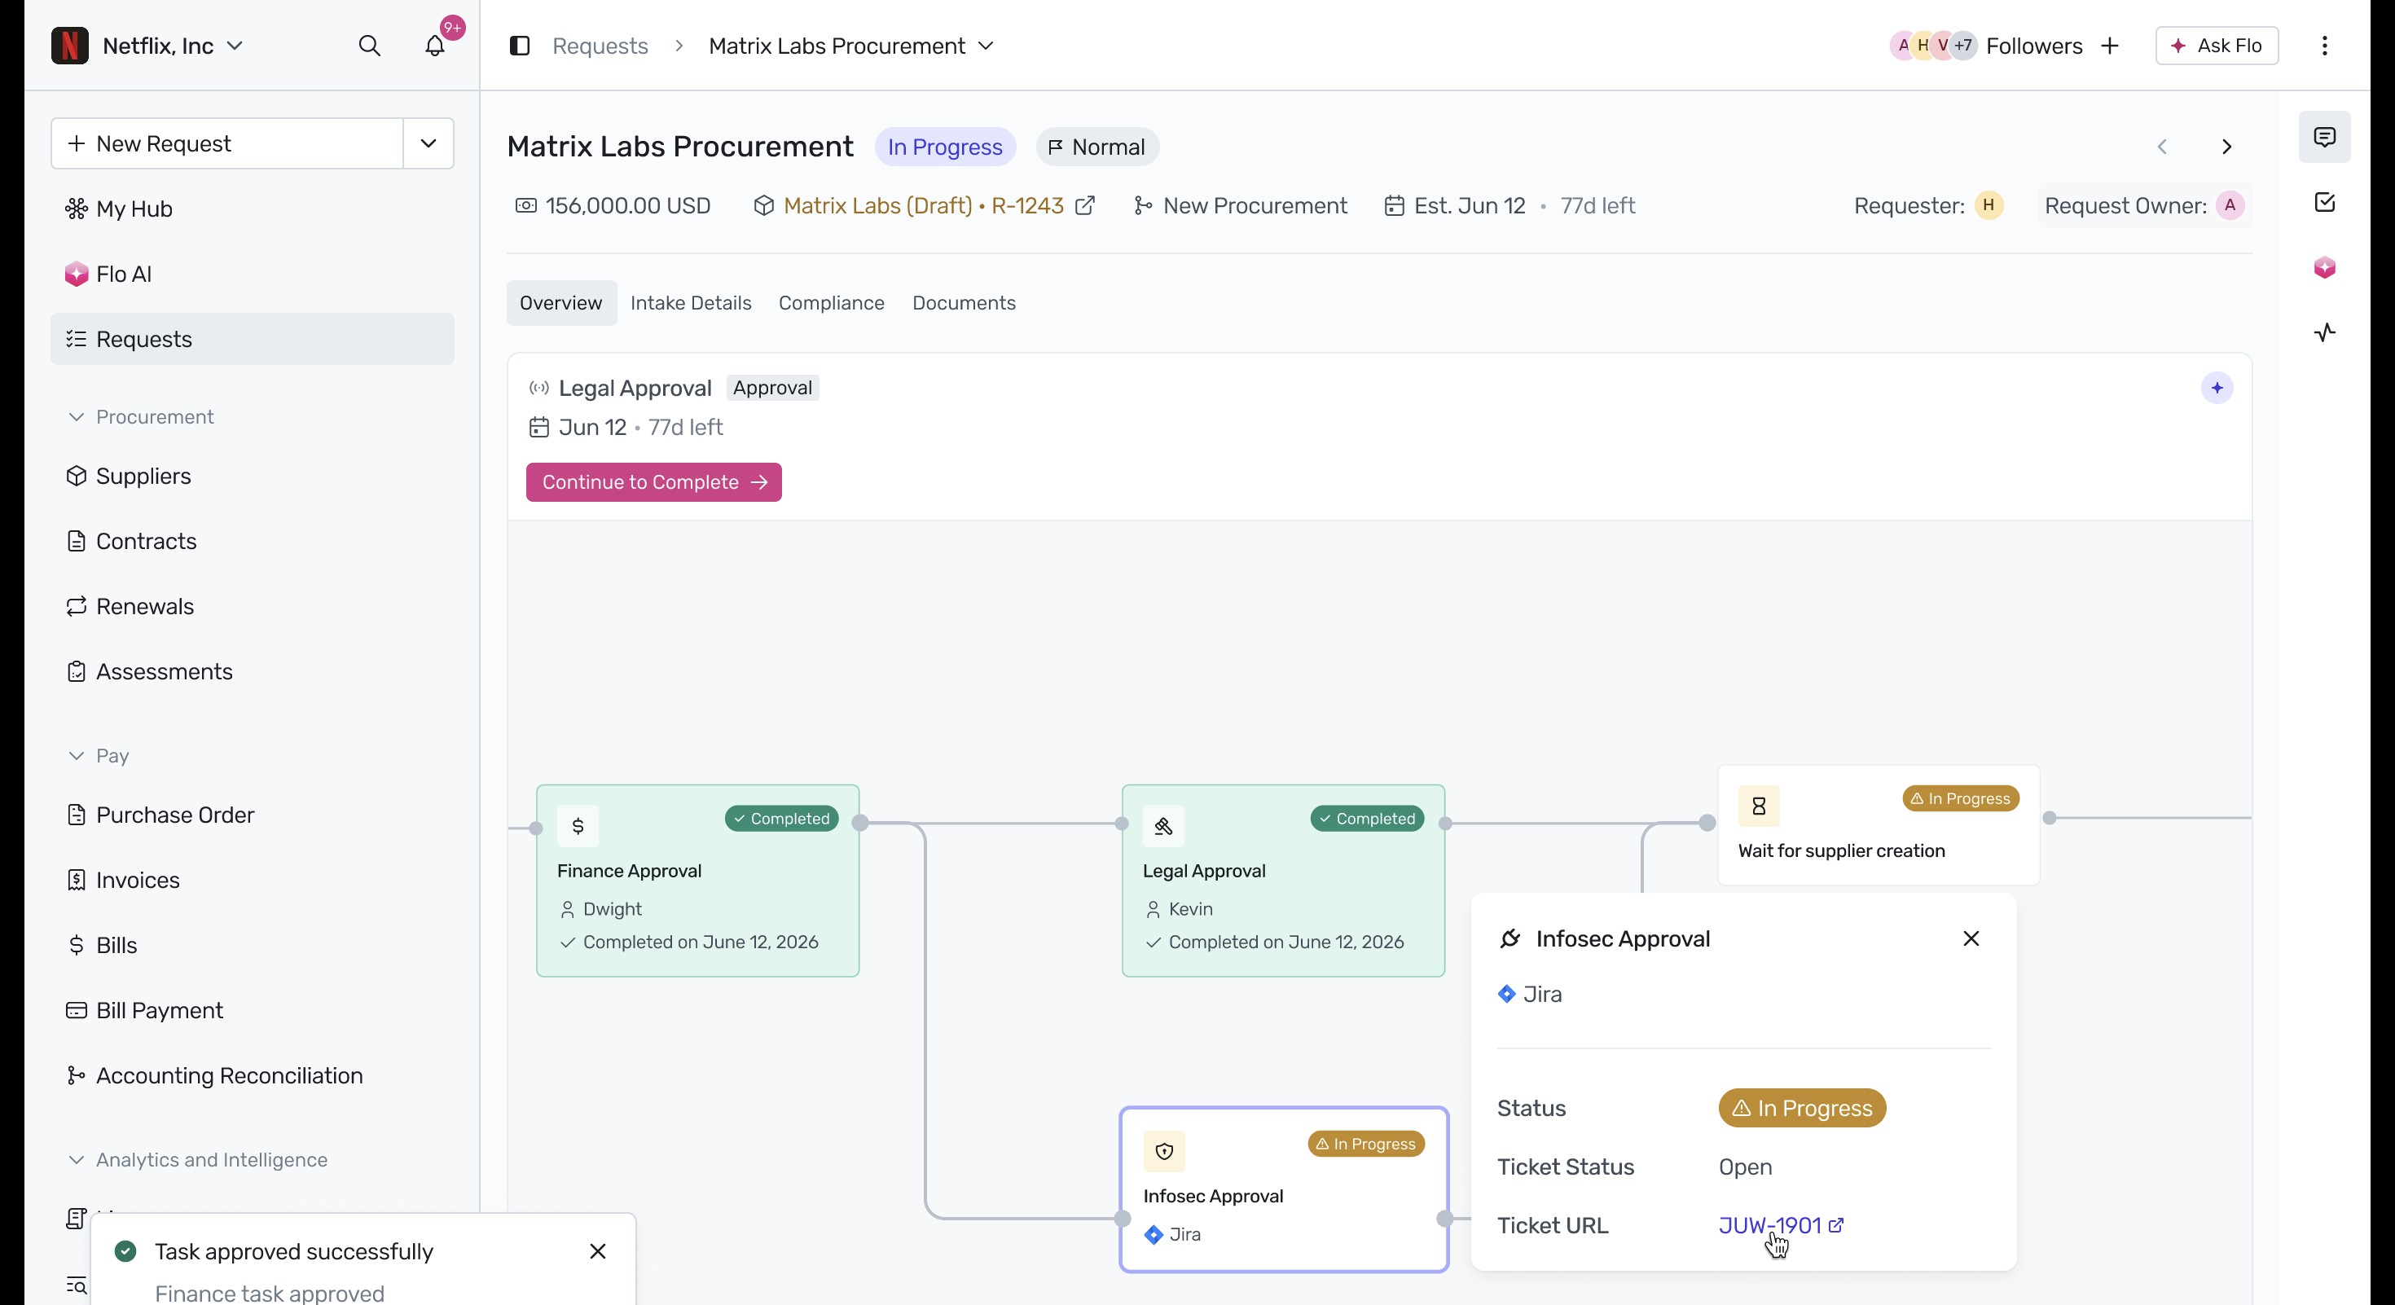The width and height of the screenshot is (2395, 1305).
Task: Click the gavel icon on Legal Approval node
Action: [x=1163, y=825]
